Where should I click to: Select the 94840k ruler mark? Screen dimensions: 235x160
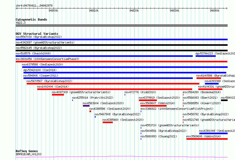click(x=215, y=11)
